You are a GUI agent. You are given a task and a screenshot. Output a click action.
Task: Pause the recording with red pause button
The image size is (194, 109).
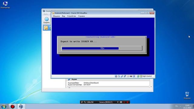pyautogui.click(x=124, y=102)
